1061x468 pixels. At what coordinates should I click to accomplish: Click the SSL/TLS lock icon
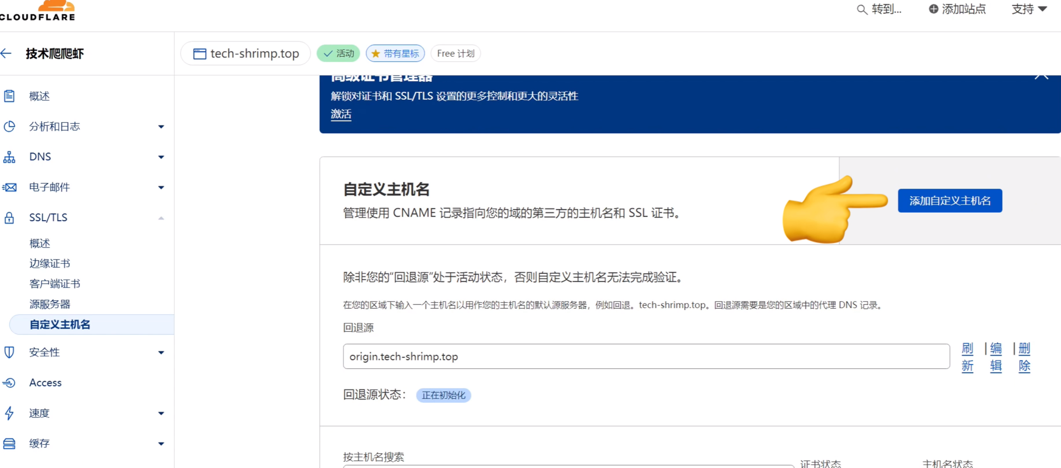click(9, 218)
